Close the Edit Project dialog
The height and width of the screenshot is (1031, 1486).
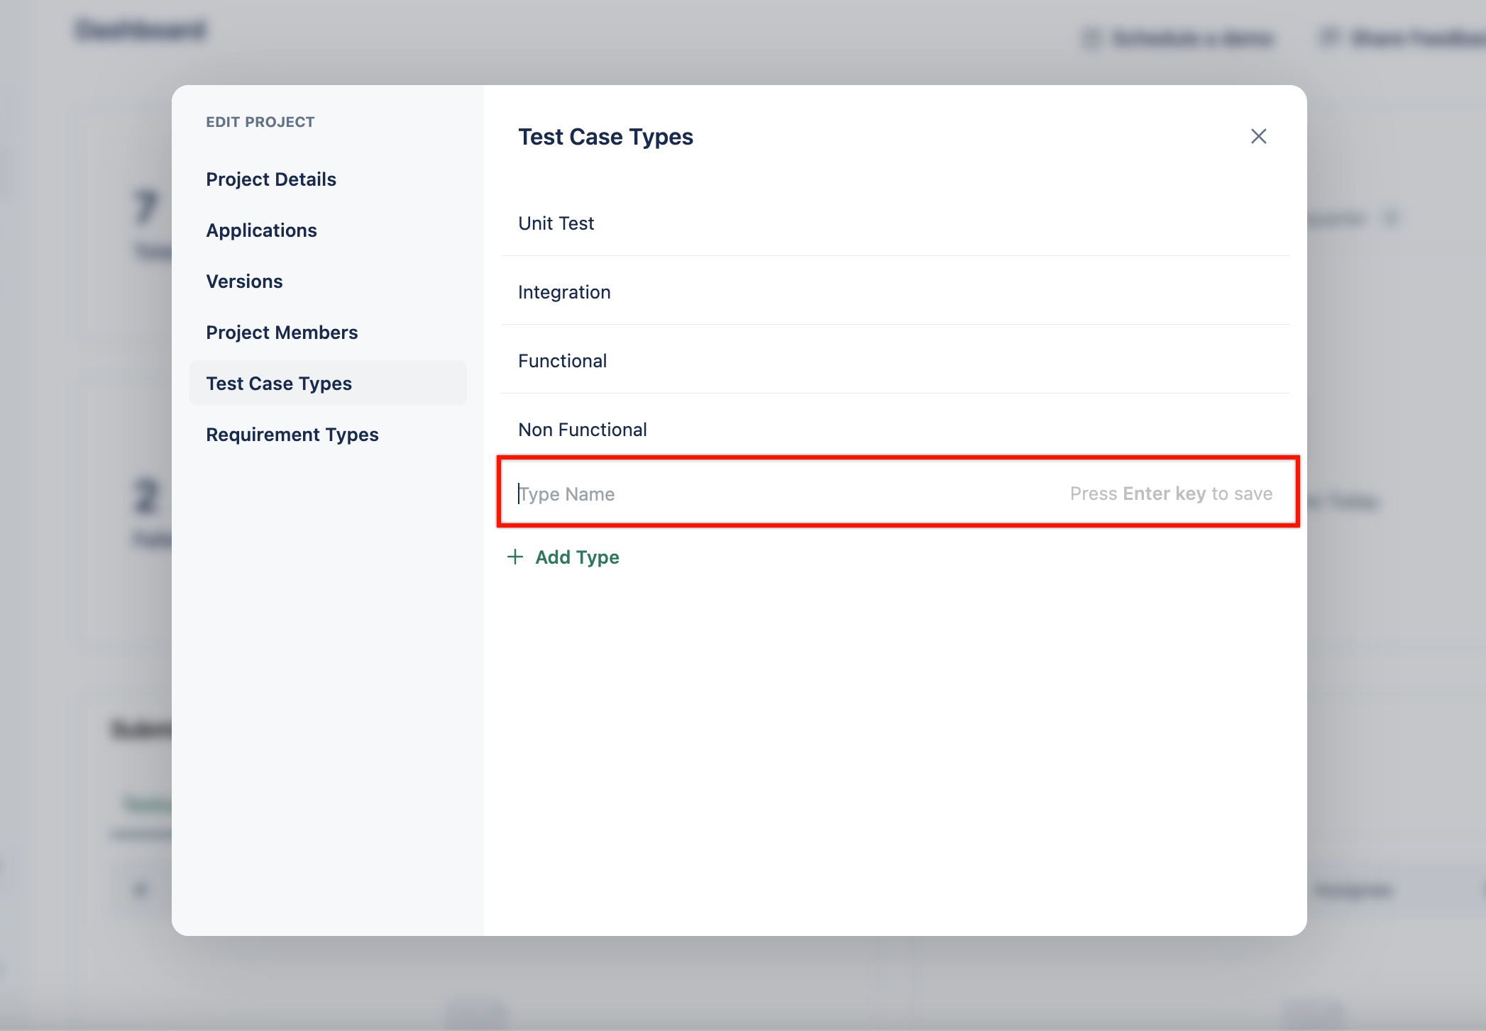1258,136
